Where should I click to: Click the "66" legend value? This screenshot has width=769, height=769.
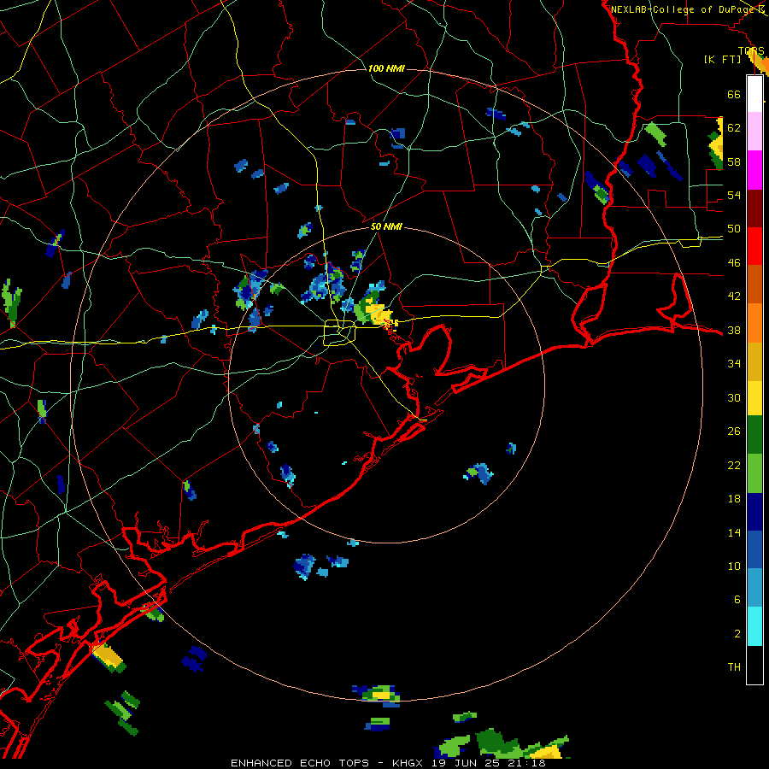coord(734,94)
